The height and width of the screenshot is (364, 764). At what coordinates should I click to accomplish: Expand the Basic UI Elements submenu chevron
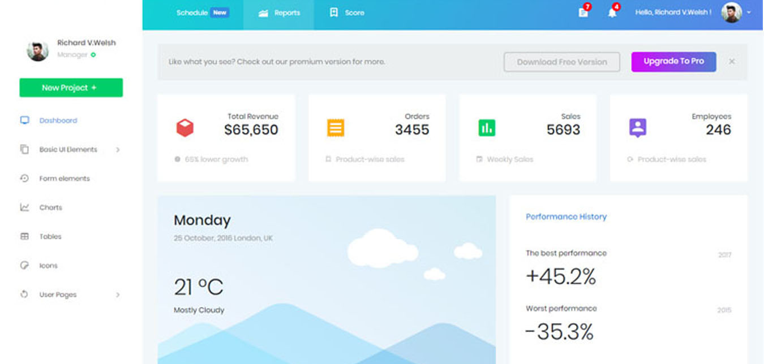[118, 150]
